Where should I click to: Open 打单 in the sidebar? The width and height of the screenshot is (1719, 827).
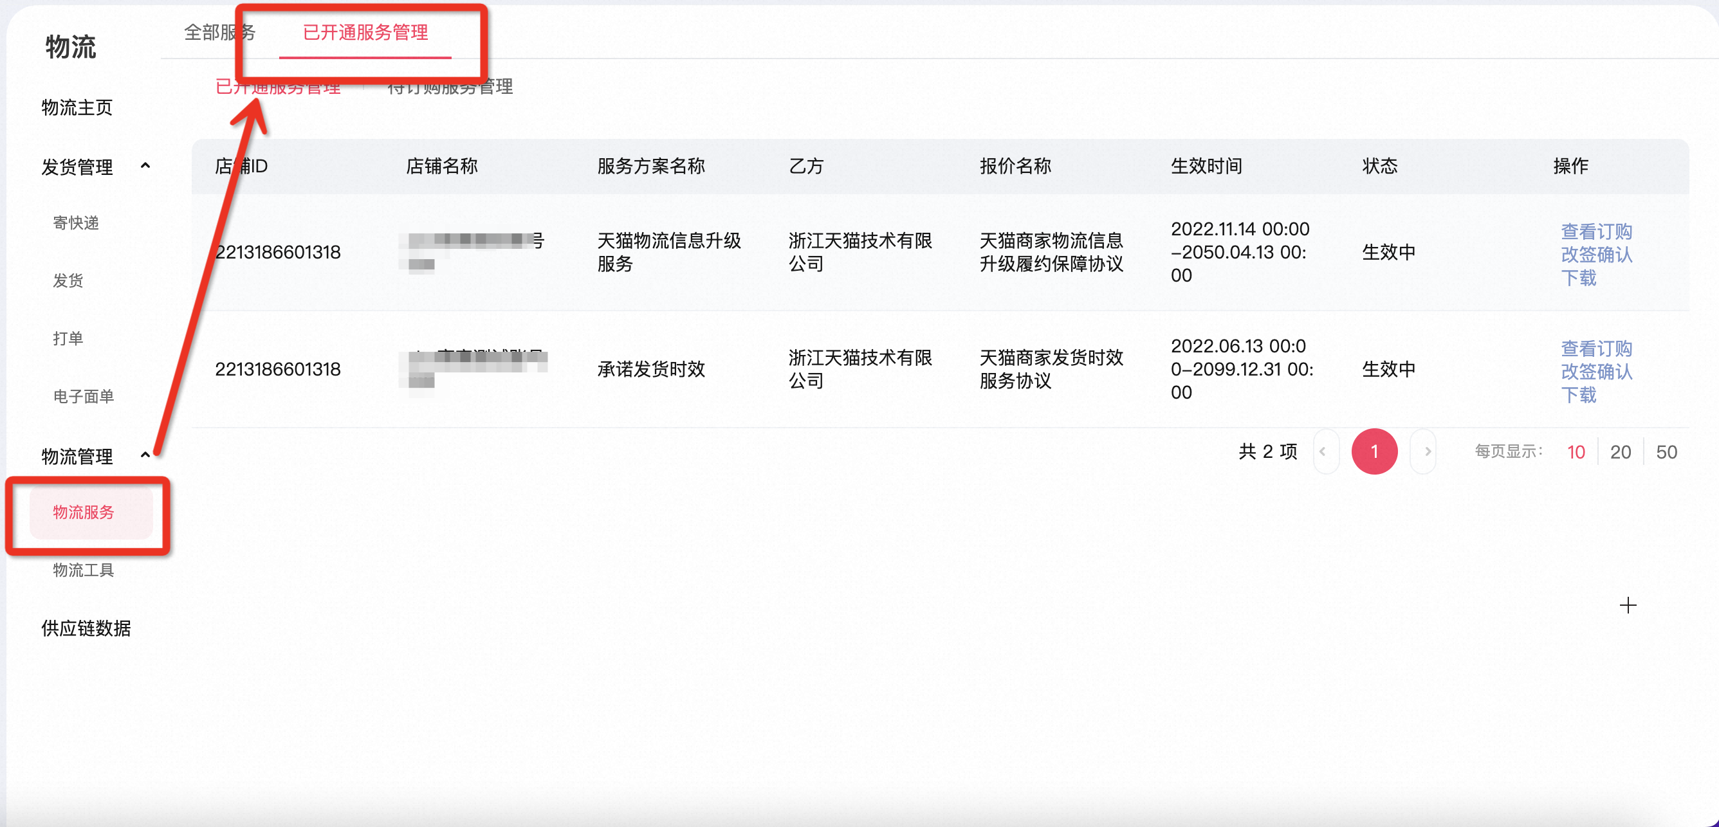coord(68,339)
